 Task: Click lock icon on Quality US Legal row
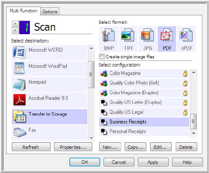[x=185, y=112]
